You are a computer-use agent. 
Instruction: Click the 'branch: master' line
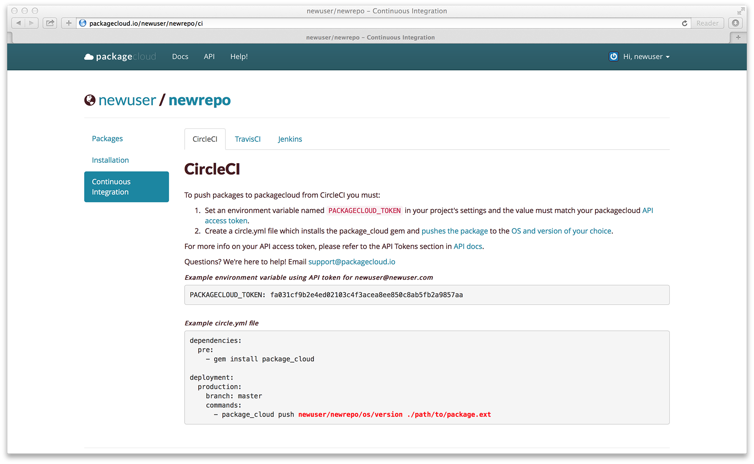tap(234, 396)
